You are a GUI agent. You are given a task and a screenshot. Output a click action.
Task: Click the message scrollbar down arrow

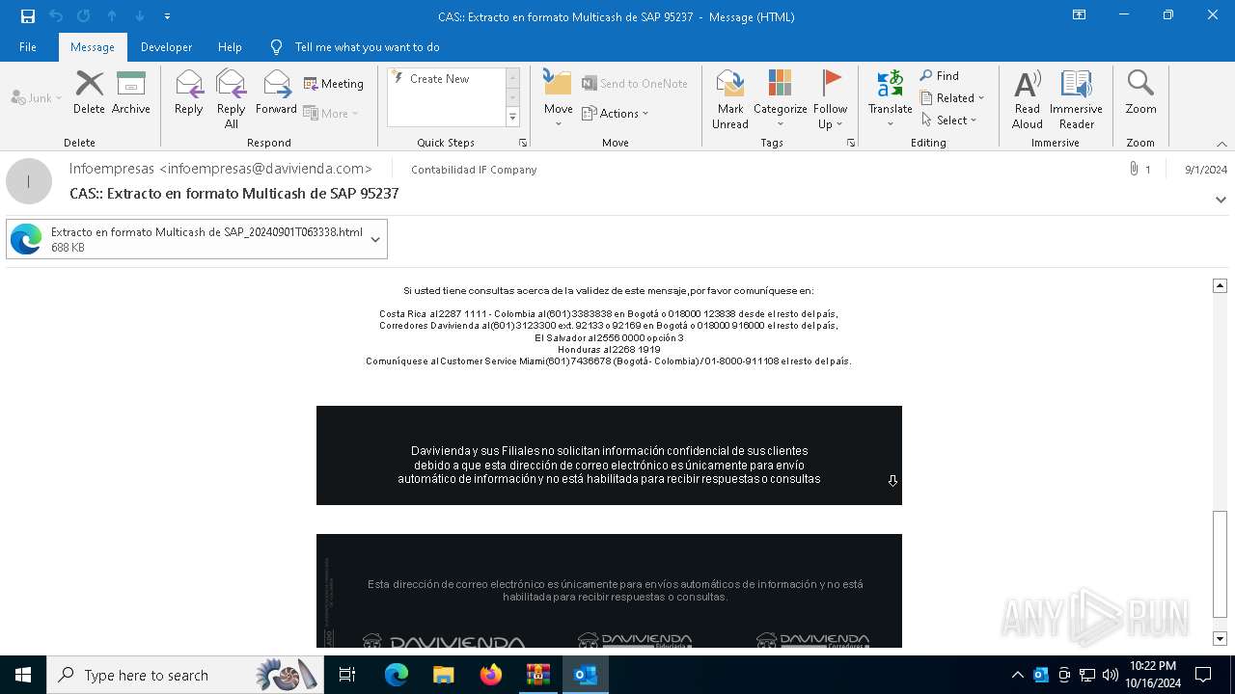tap(1220, 639)
